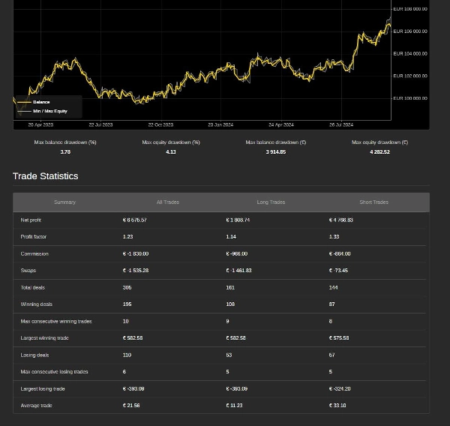Click the Max balance drawdown (%) value
The width and height of the screenshot is (450, 426).
65,151
